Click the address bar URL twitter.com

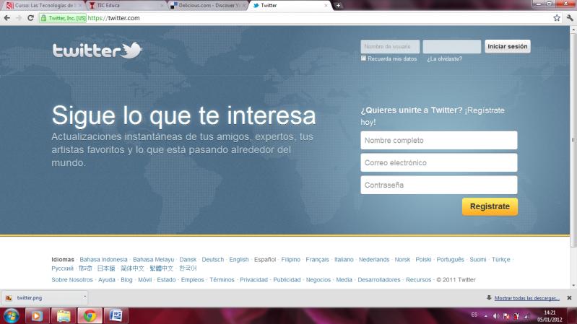click(x=113, y=18)
